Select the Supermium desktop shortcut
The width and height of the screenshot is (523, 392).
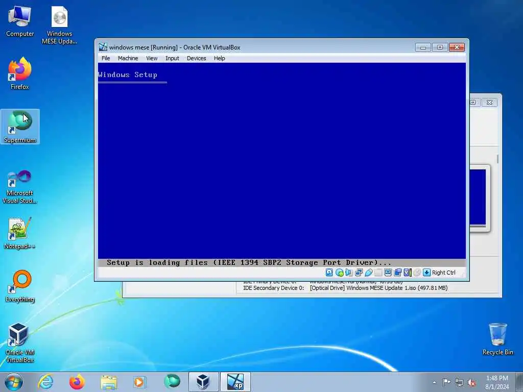click(x=20, y=127)
